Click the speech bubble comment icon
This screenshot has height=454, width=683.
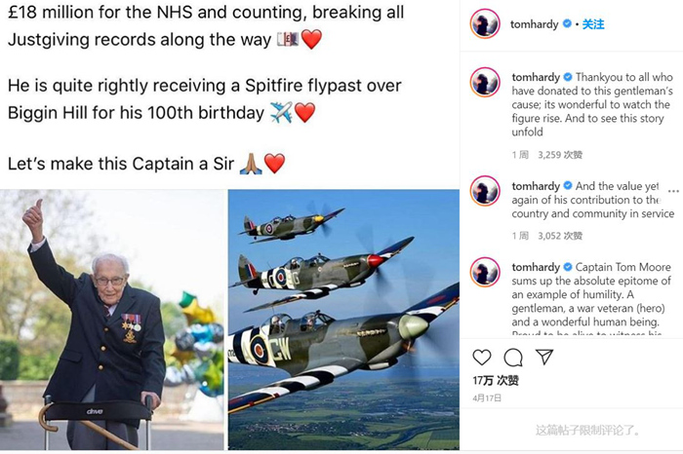(512, 357)
